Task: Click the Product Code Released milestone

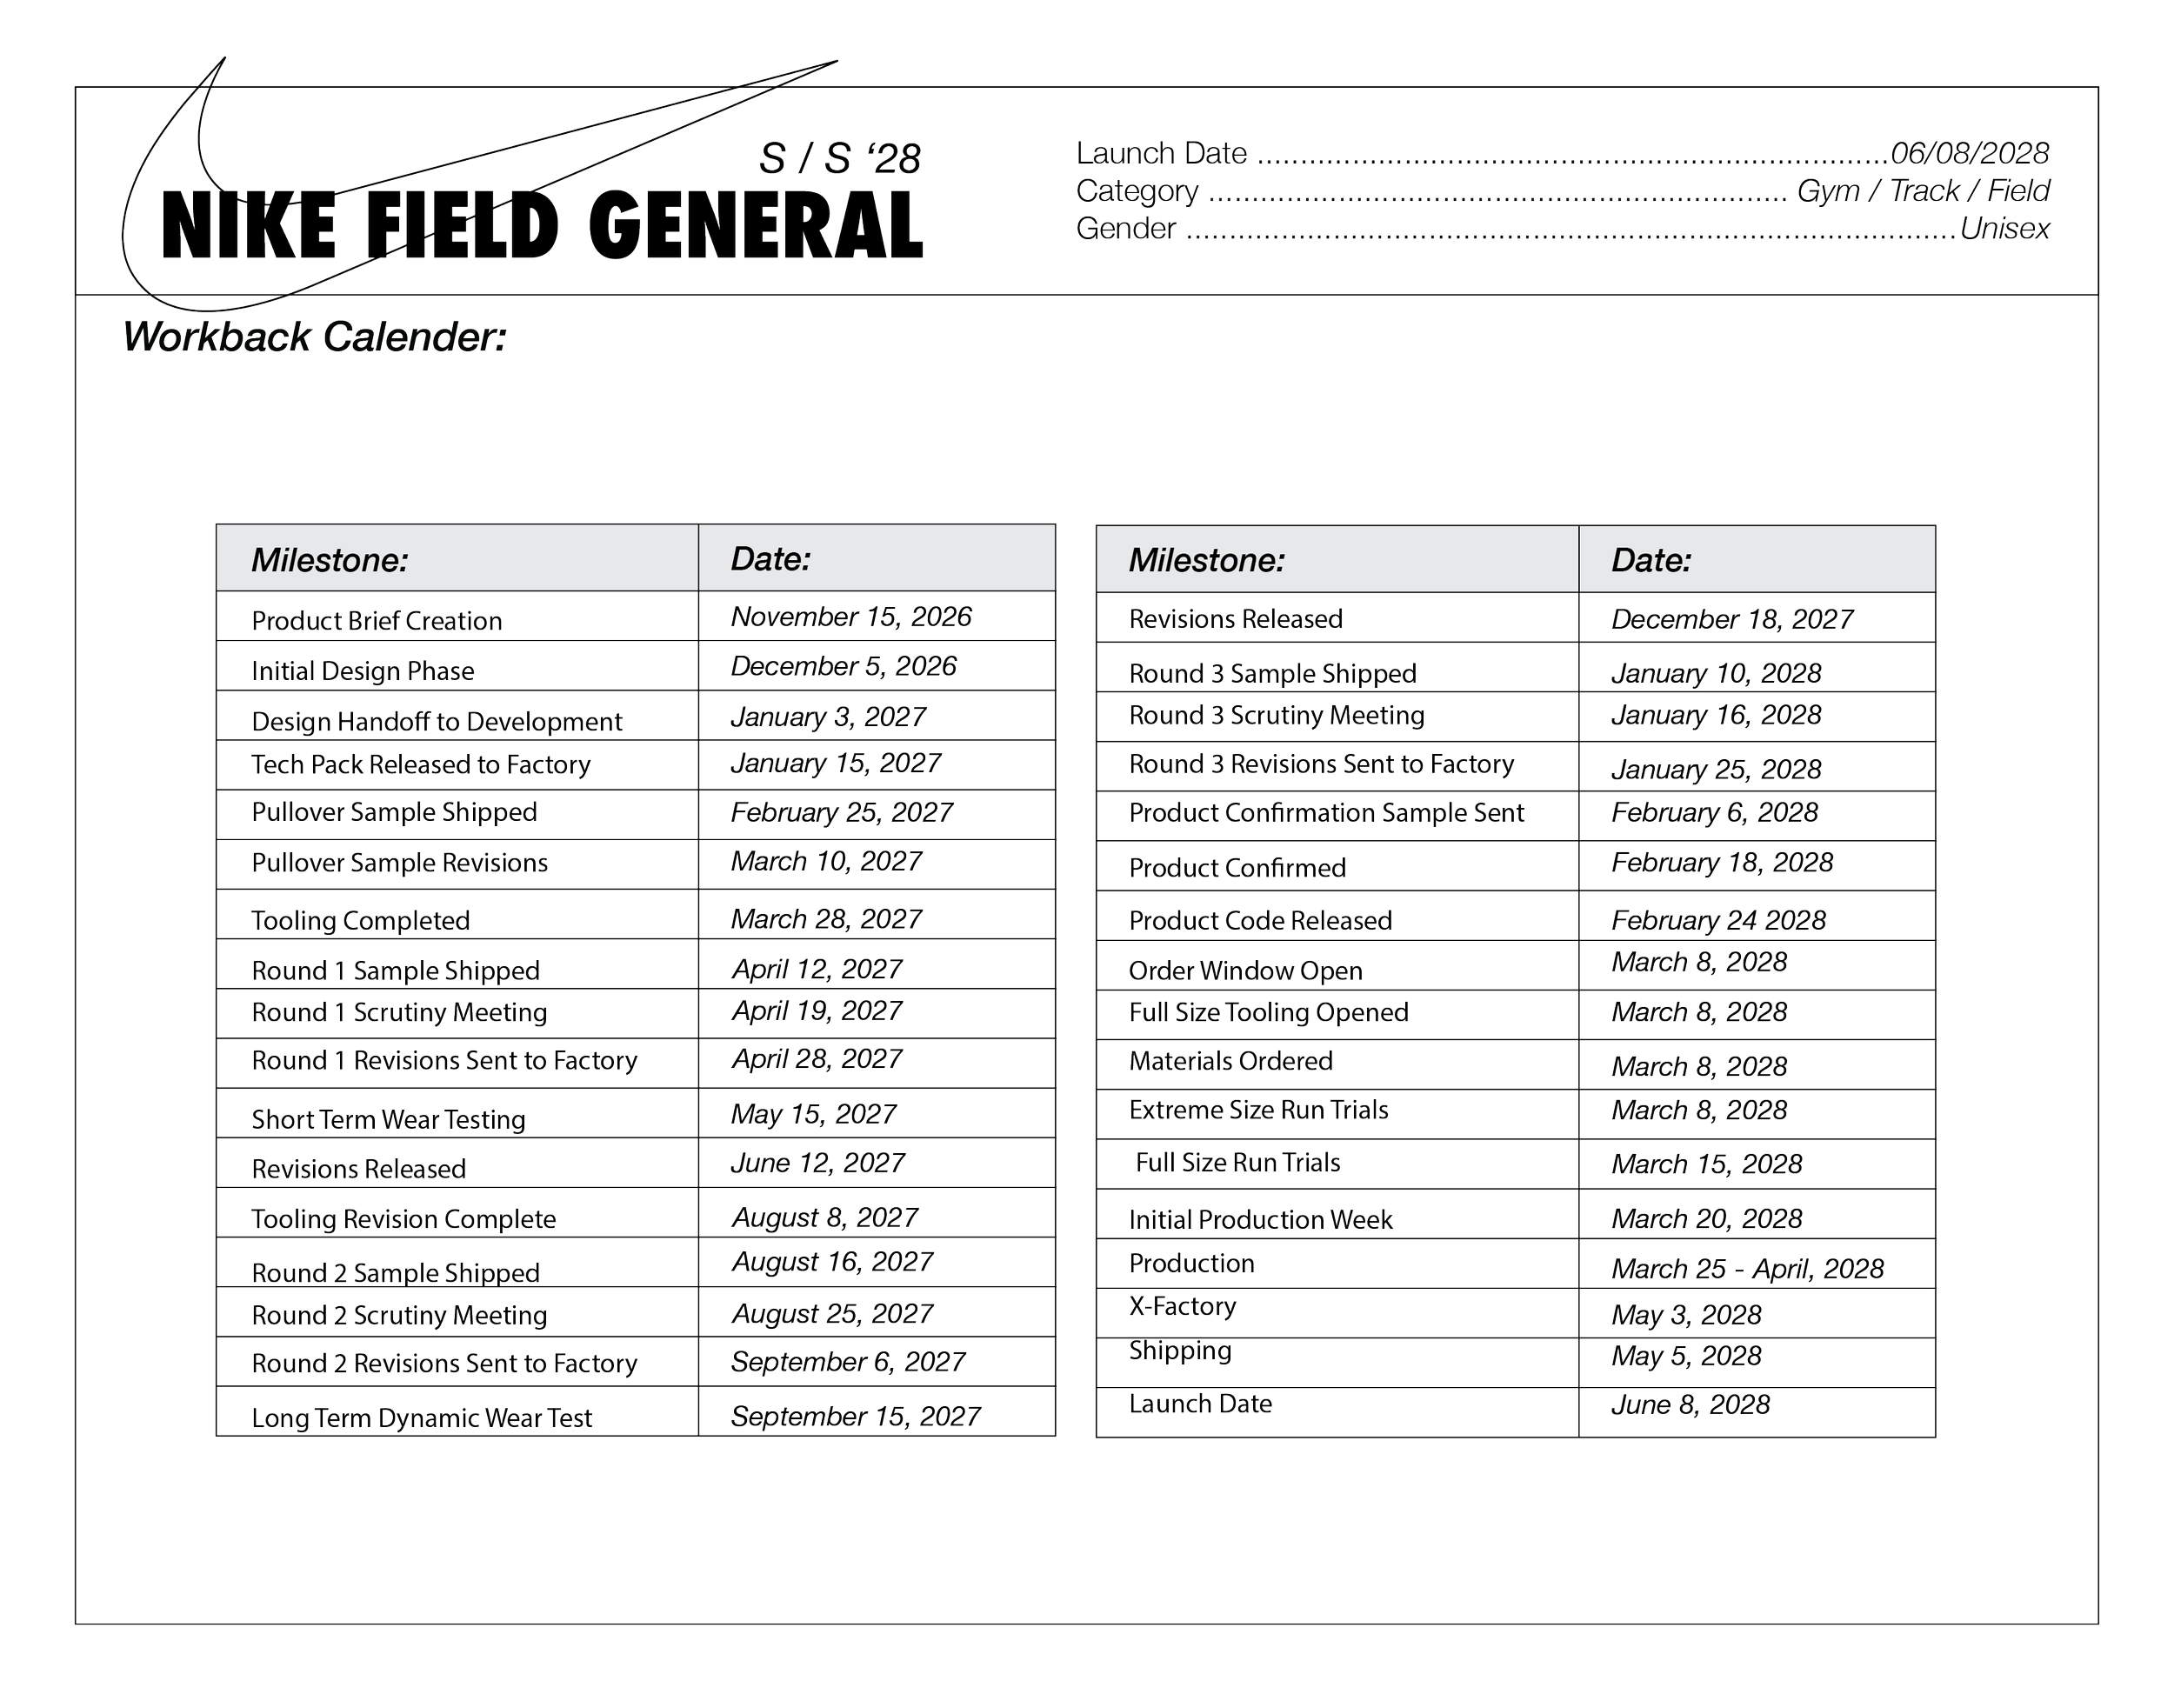Action: pyautogui.click(x=1260, y=921)
